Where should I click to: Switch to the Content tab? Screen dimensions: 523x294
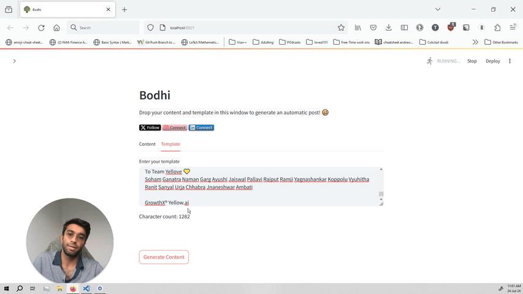(147, 144)
